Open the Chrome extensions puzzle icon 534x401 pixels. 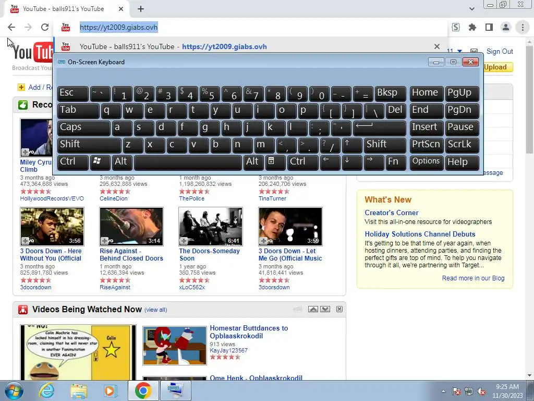click(x=472, y=27)
